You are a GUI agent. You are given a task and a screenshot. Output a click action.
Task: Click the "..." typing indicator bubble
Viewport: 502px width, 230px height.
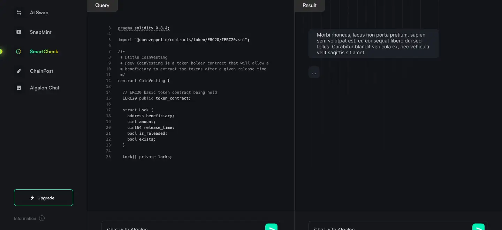point(314,72)
